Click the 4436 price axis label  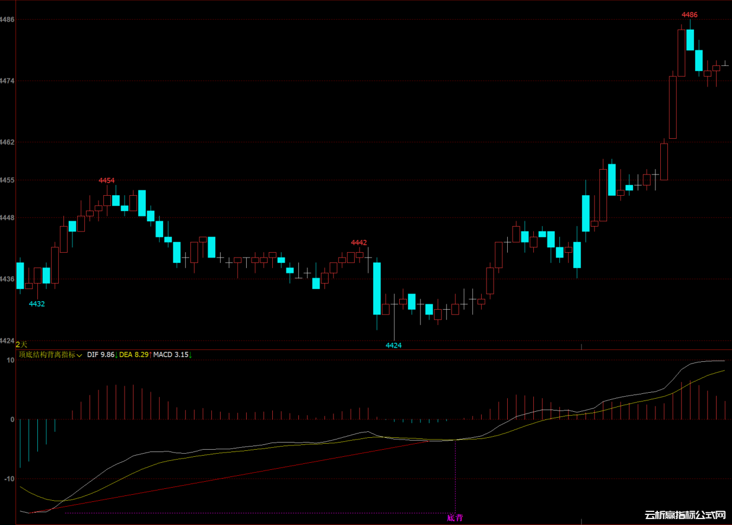click(x=8, y=279)
